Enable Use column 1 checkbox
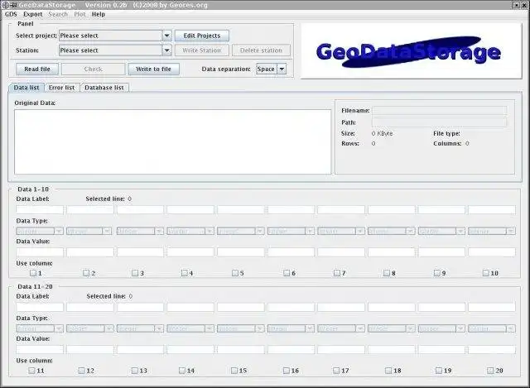This screenshot has height=388, width=530. tap(33, 273)
